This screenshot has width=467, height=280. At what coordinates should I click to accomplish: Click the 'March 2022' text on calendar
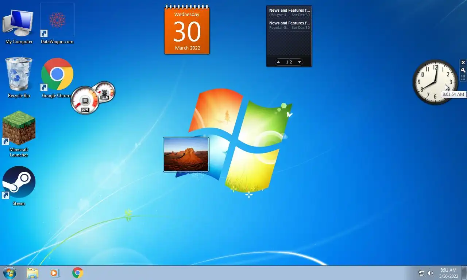[x=188, y=48]
